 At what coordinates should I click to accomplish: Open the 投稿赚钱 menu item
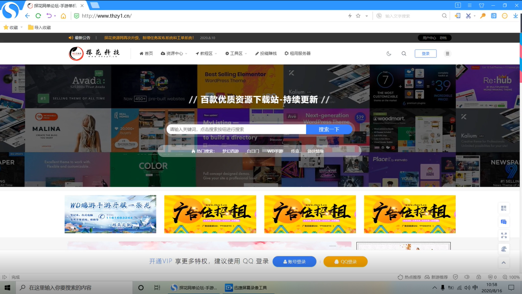click(266, 53)
